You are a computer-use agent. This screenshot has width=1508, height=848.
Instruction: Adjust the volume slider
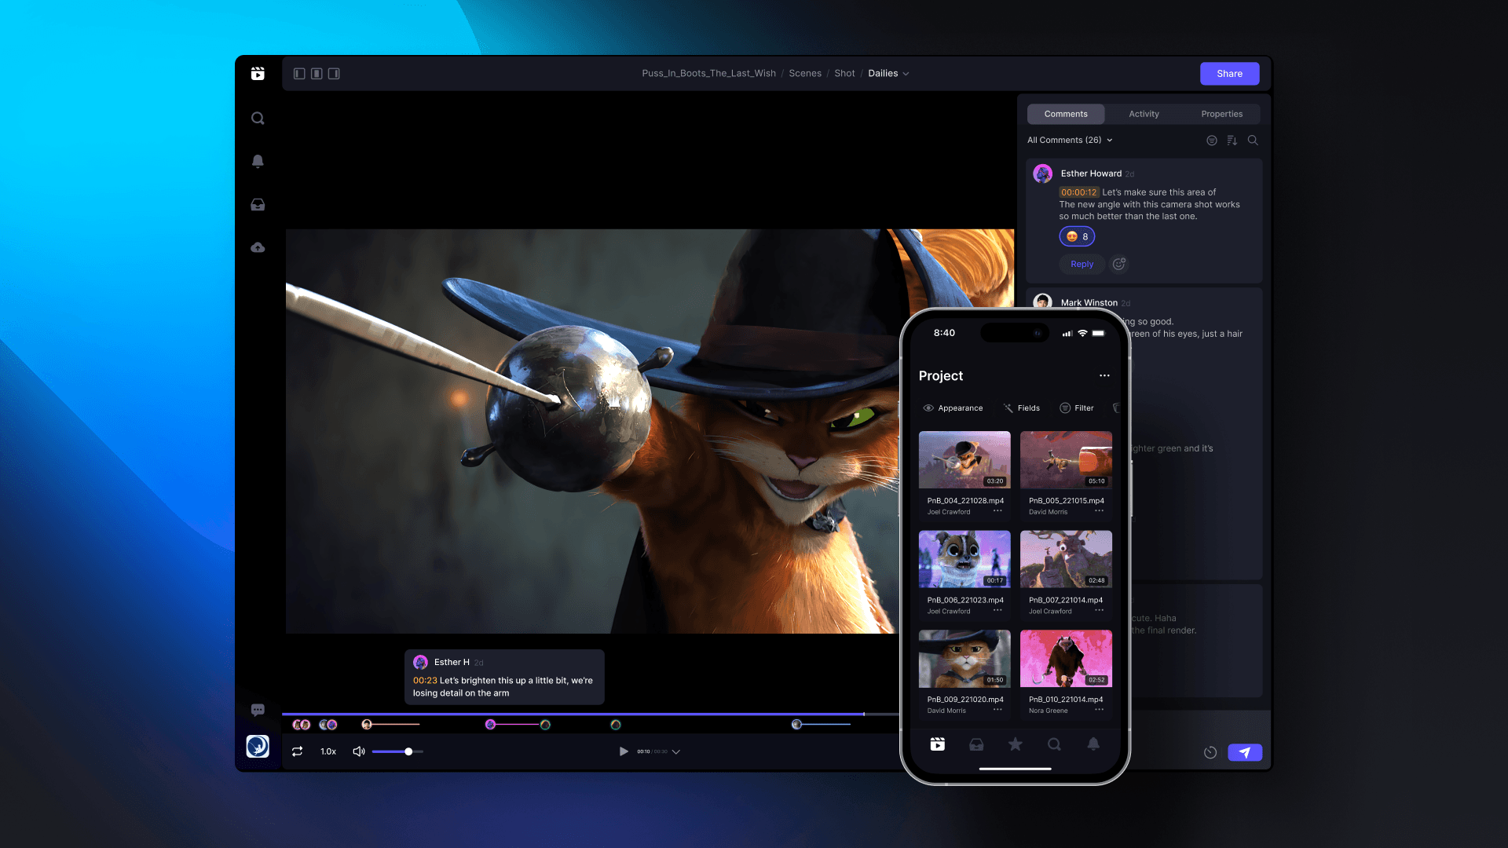[x=397, y=751]
